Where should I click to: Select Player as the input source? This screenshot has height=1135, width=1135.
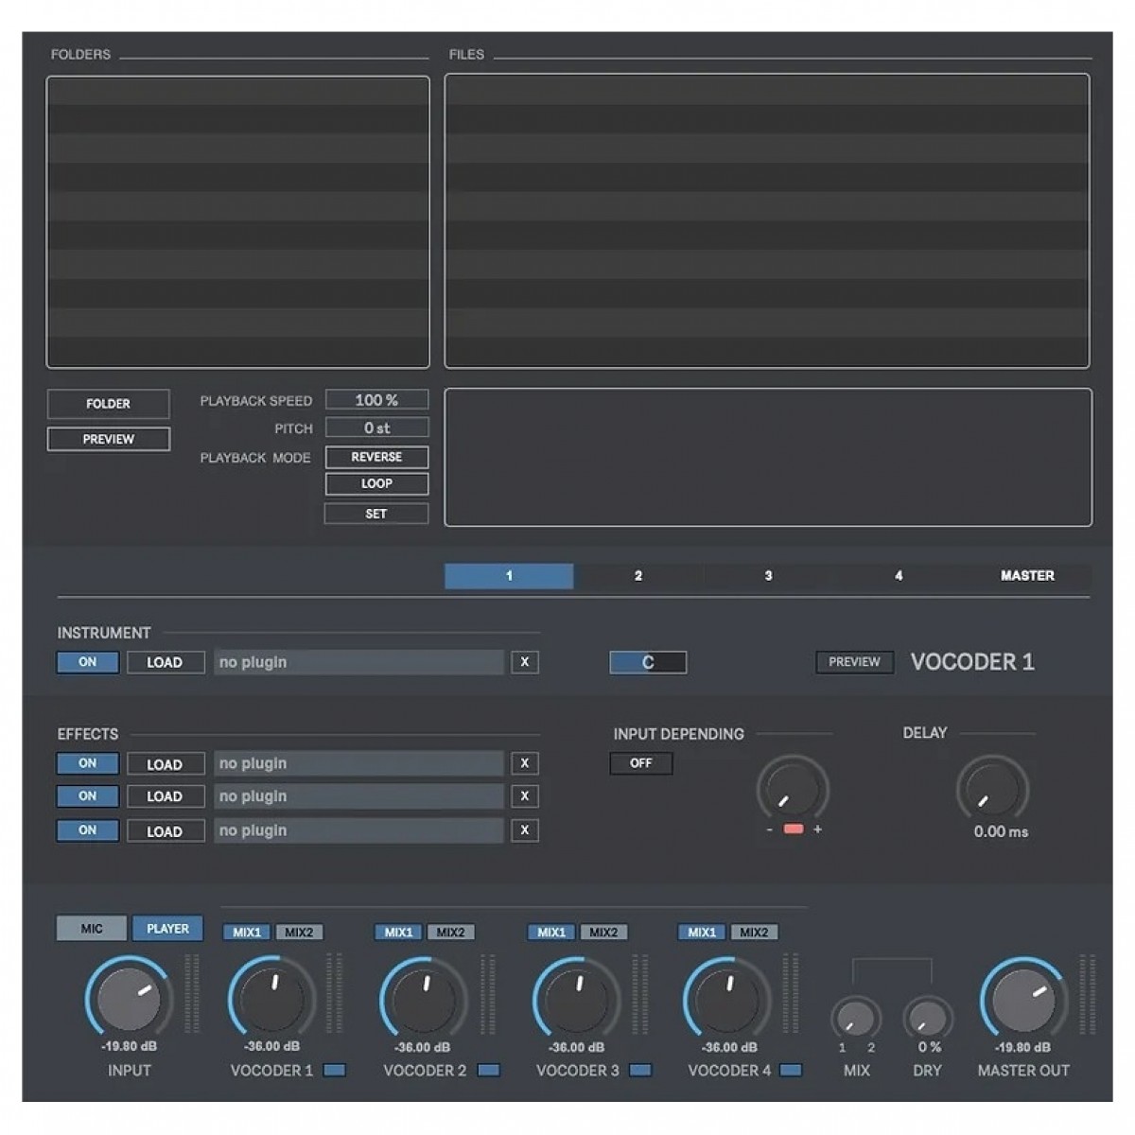pyautogui.click(x=167, y=929)
